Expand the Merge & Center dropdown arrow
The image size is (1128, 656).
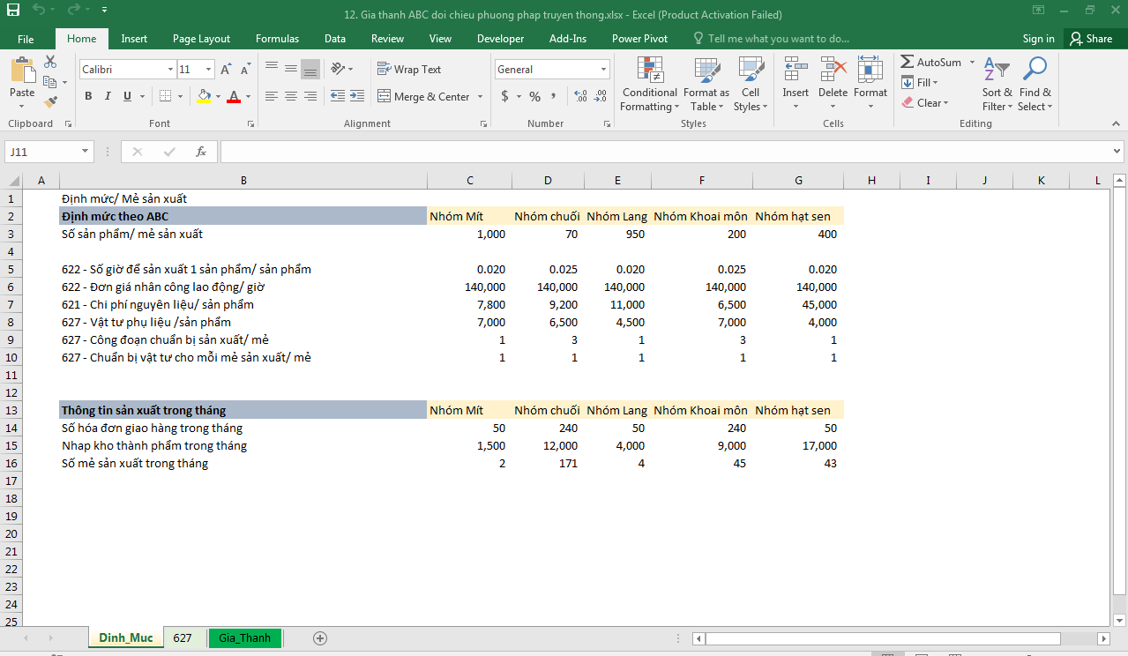(x=481, y=96)
